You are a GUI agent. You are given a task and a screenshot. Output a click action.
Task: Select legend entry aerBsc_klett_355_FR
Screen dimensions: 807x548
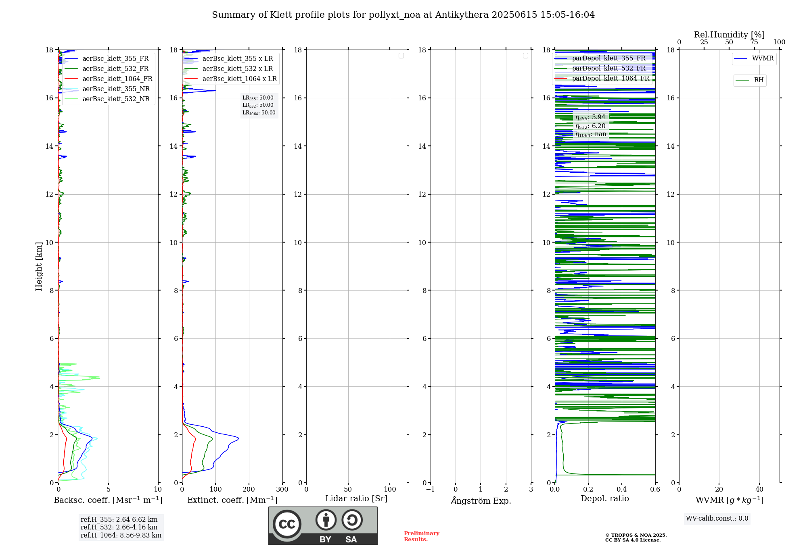(109, 59)
